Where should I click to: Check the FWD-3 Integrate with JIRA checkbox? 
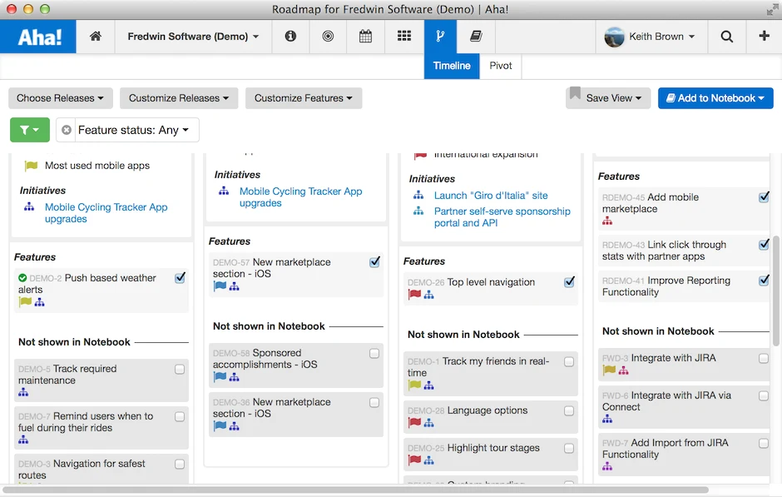pyautogui.click(x=763, y=358)
